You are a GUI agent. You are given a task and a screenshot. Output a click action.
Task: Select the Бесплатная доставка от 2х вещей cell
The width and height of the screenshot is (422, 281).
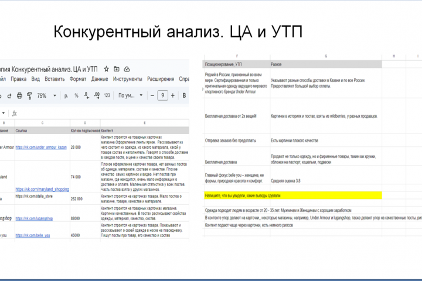coord(237,116)
